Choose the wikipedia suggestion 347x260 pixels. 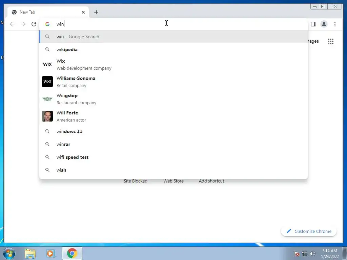tap(173, 49)
